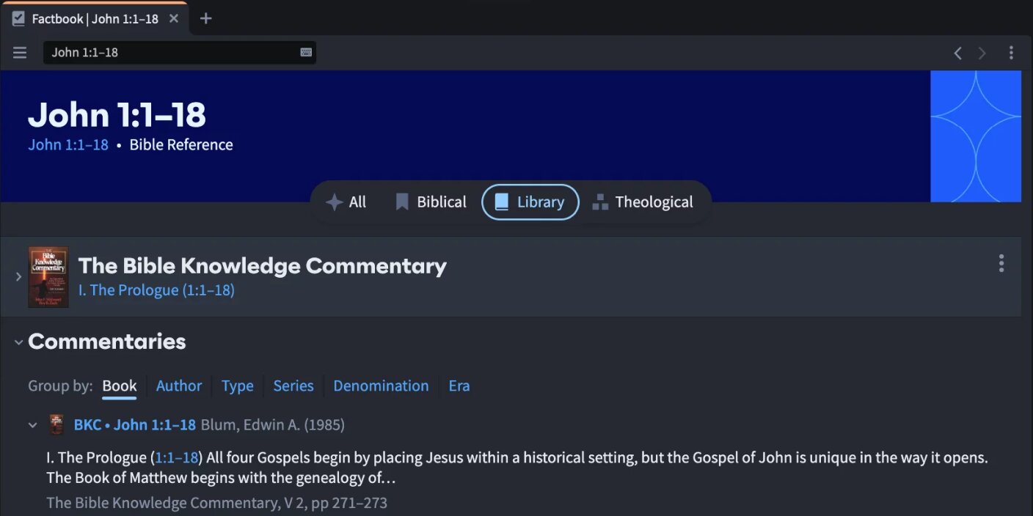Group commentaries by Author
The width and height of the screenshot is (1033, 516).
pyautogui.click(x=179, y=386)
